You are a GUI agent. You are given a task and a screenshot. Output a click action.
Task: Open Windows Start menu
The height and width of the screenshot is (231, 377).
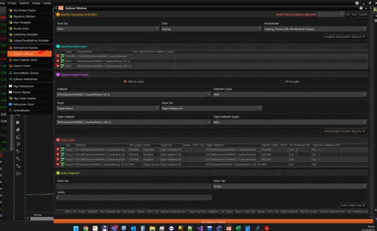point(76,228)
